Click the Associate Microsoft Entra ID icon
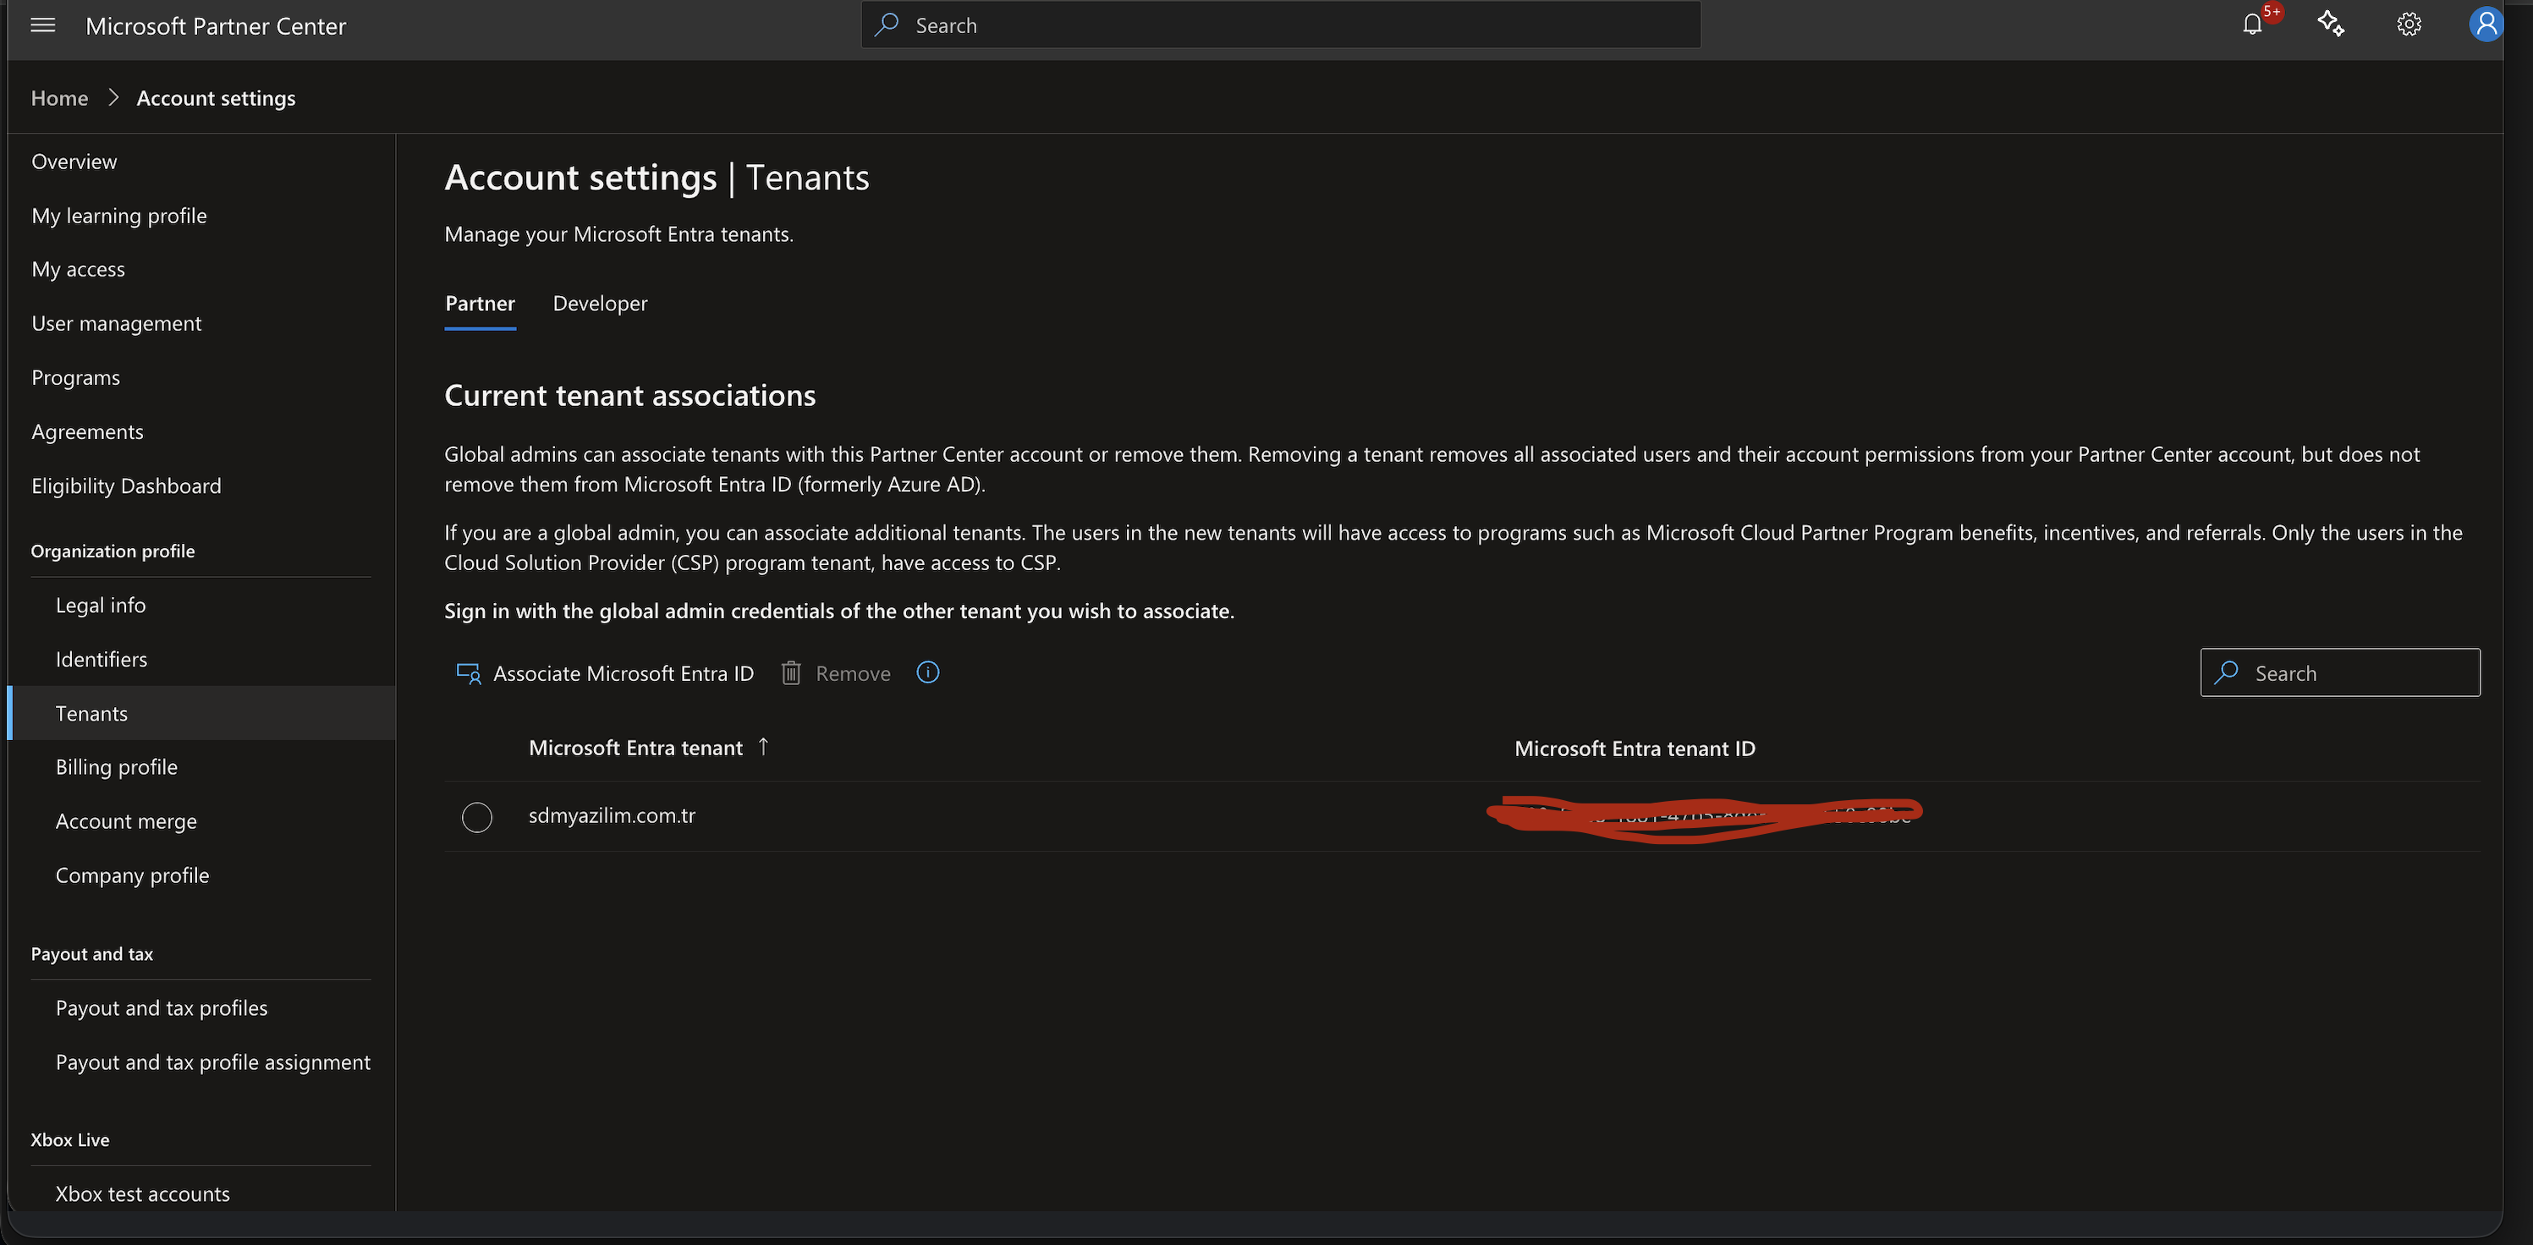Image resolution: width=2533 pixels, height=1245 pixels. 468,673
